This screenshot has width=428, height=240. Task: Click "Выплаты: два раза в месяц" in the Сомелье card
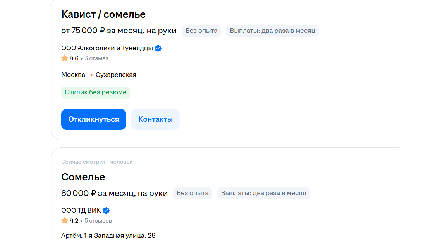pyautogui.click(x=263, y=193)
